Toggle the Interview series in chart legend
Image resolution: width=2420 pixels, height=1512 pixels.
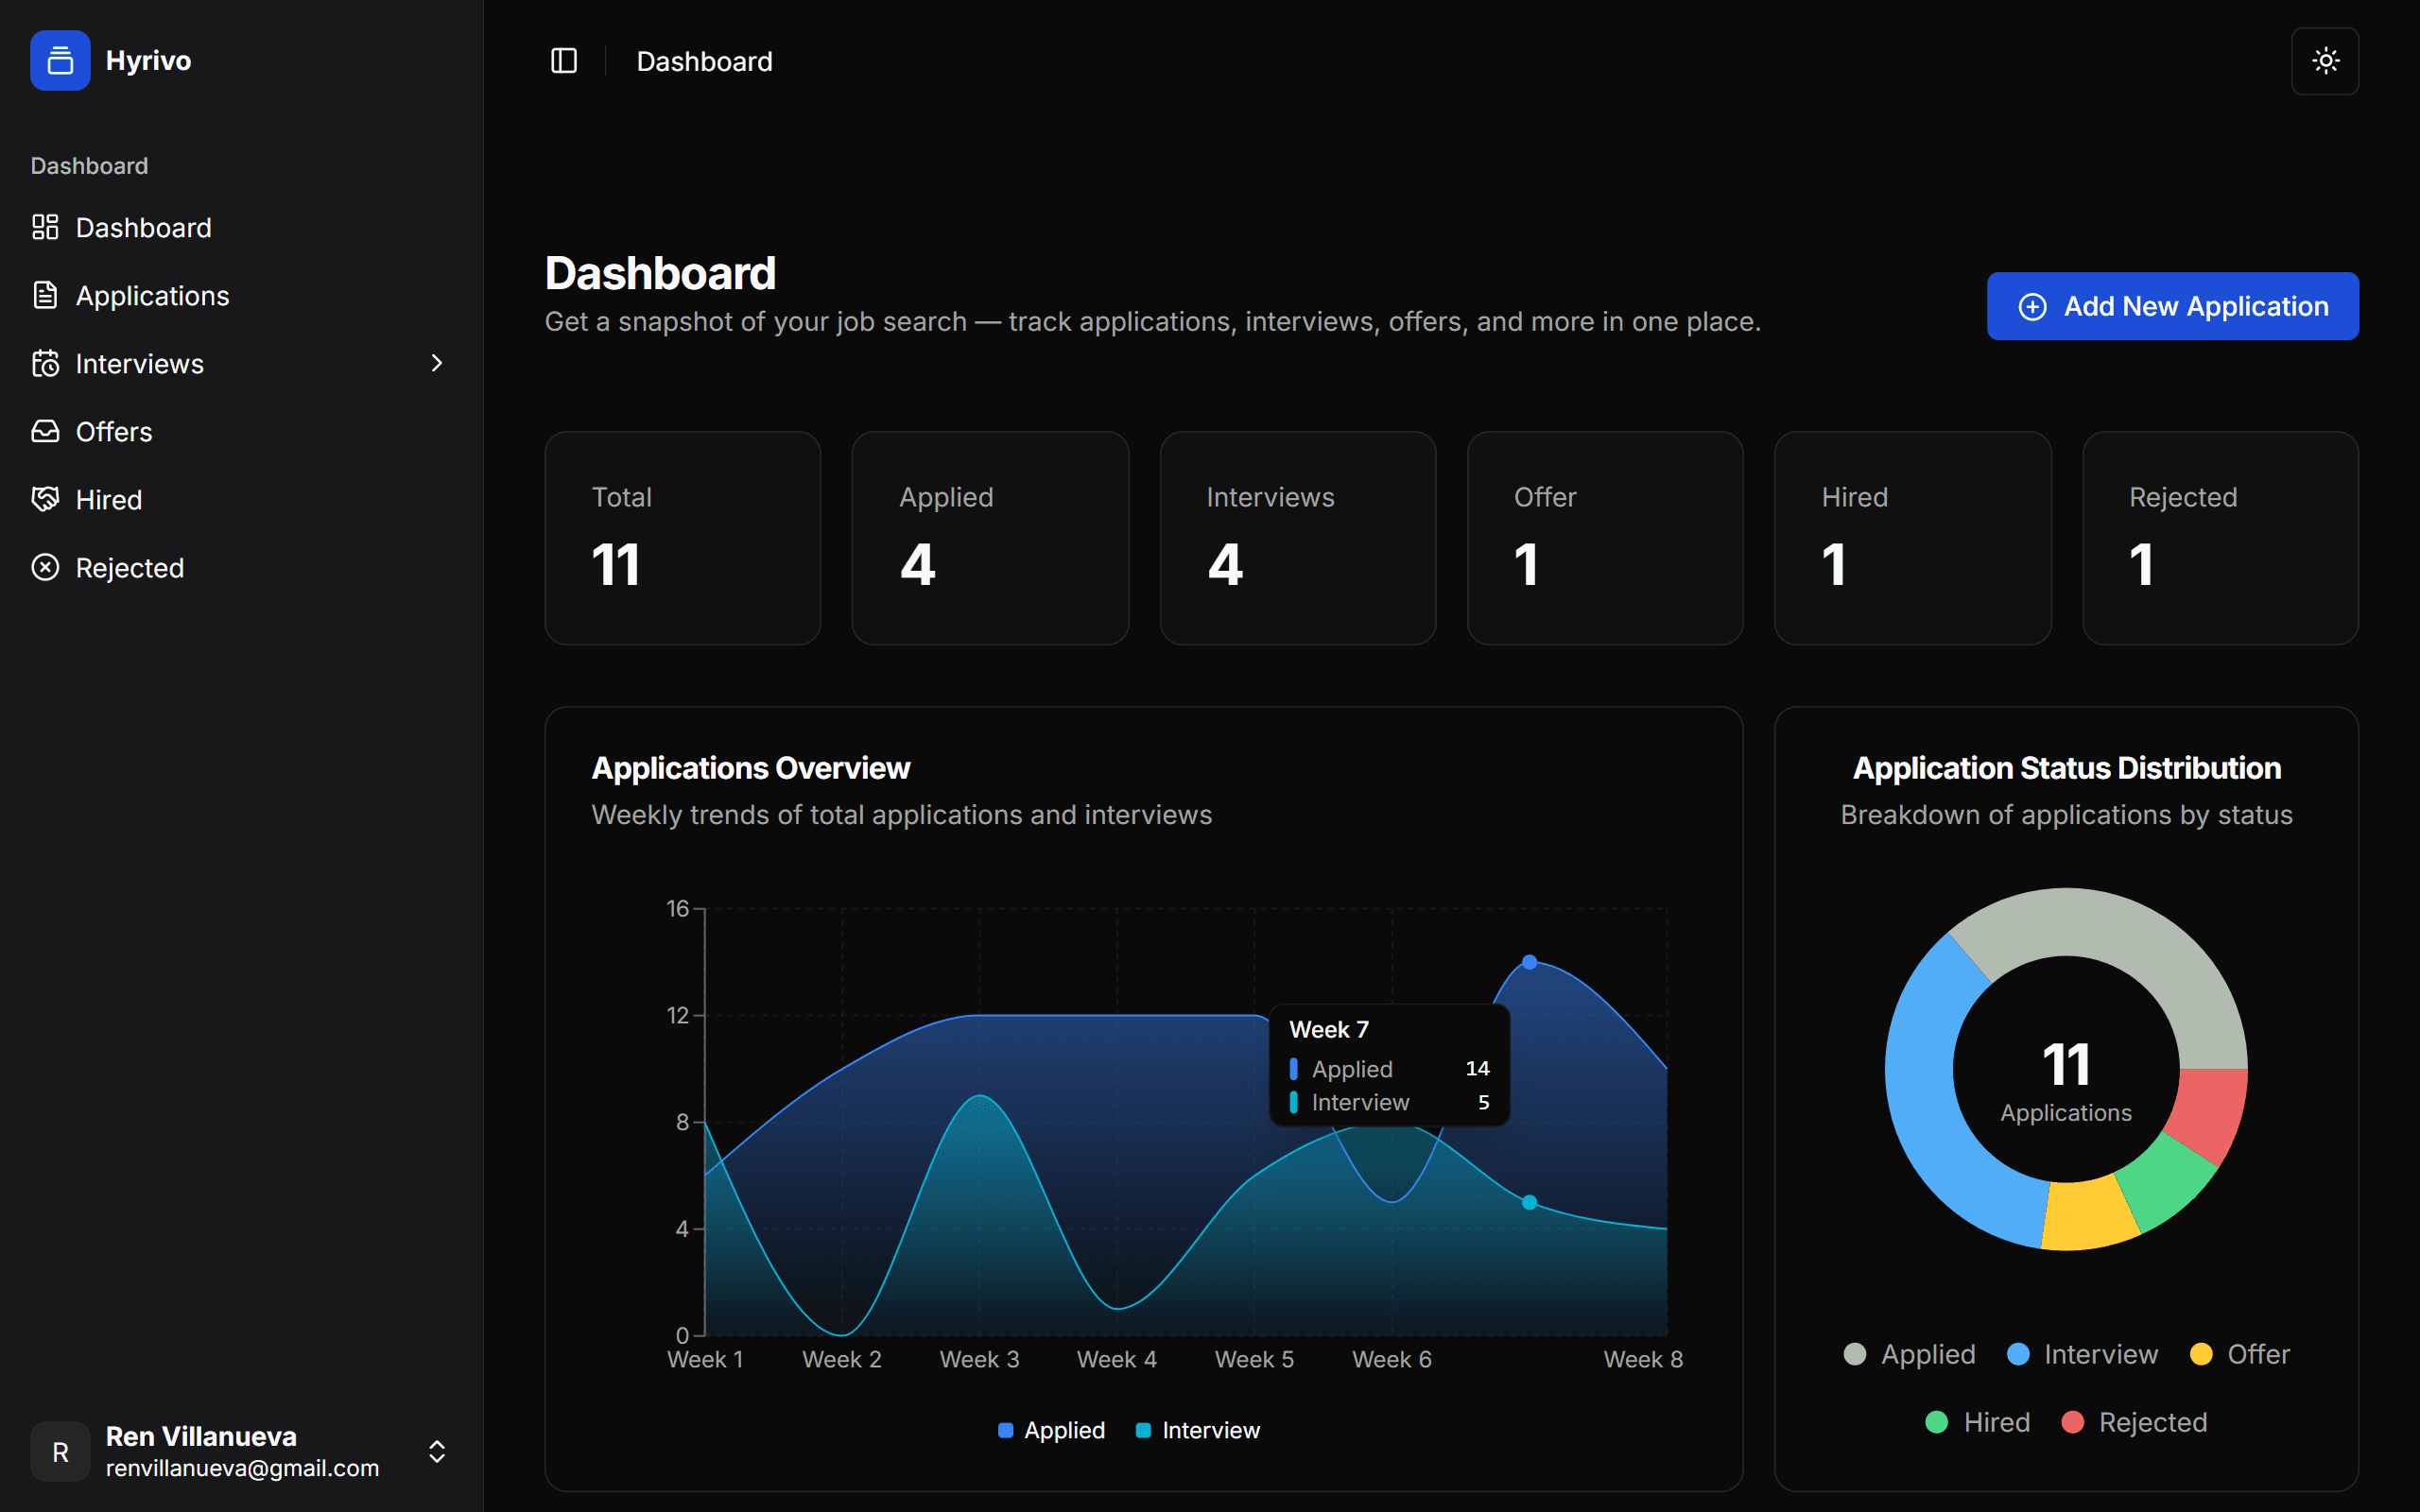point(1198,1430)
